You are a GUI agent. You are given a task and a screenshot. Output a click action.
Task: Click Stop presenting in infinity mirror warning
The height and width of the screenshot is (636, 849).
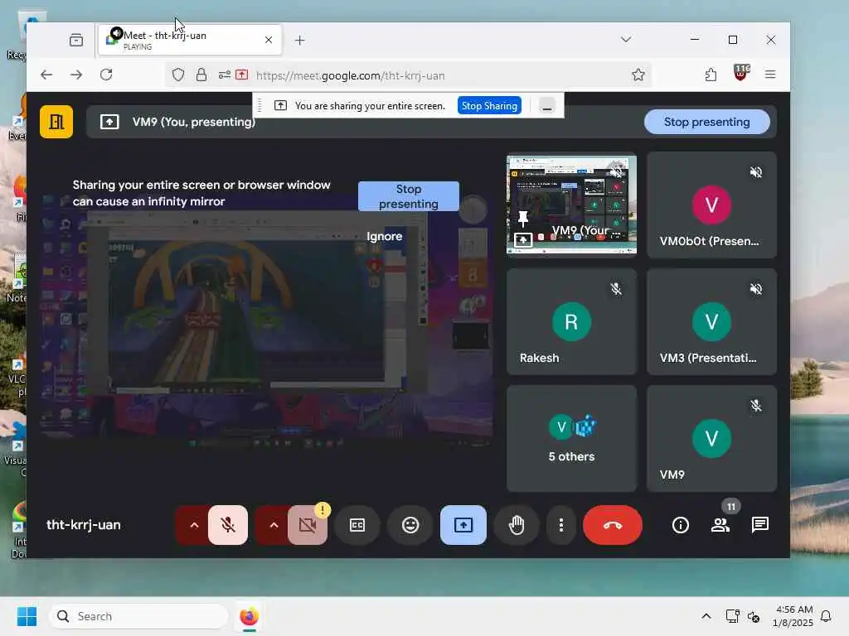tap(408, 196)
